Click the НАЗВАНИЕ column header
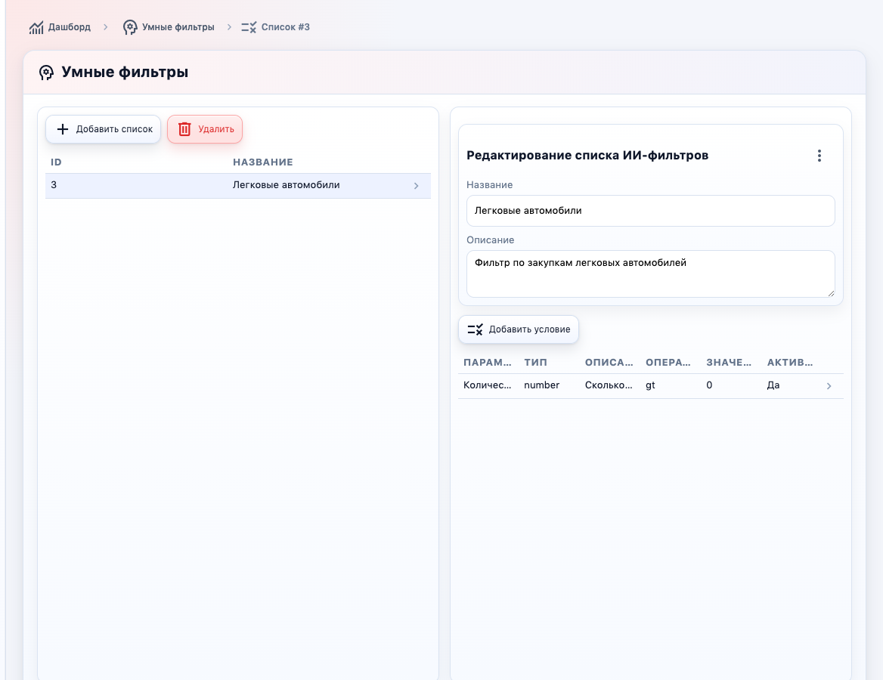Screen dimensions: 883x680 pos(262,162)
